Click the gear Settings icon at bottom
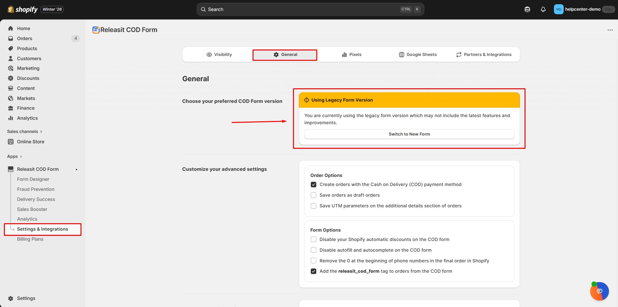The width and height of the screenshot is (618, 307). point(11,298)
